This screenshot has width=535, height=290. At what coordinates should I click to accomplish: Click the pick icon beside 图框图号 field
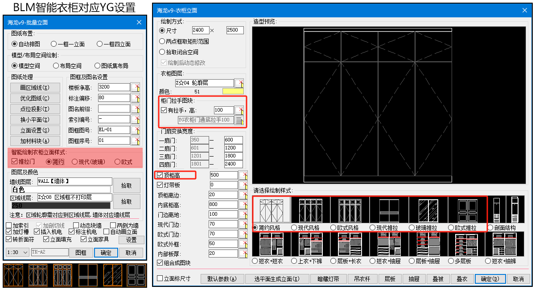click(x=136, y=130)
